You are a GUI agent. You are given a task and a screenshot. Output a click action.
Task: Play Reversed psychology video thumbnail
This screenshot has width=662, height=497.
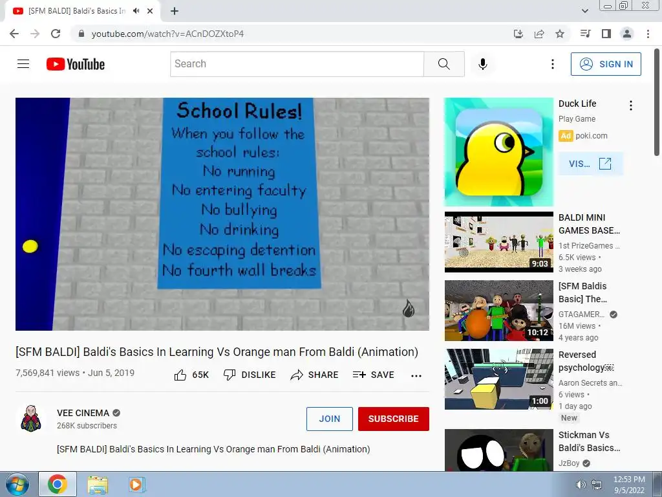point(498,379)
